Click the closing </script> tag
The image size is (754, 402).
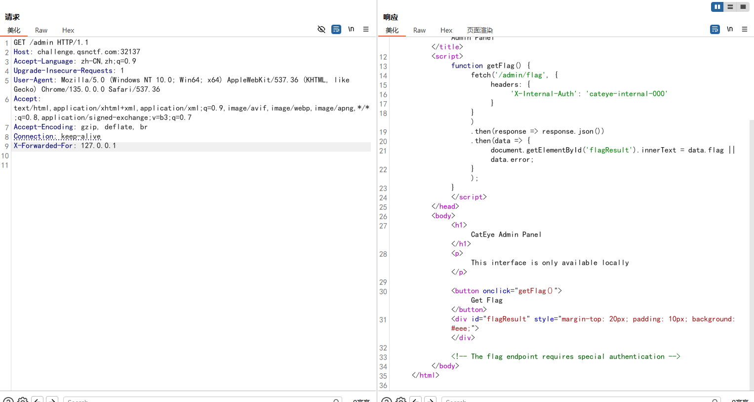click(469, 197)
